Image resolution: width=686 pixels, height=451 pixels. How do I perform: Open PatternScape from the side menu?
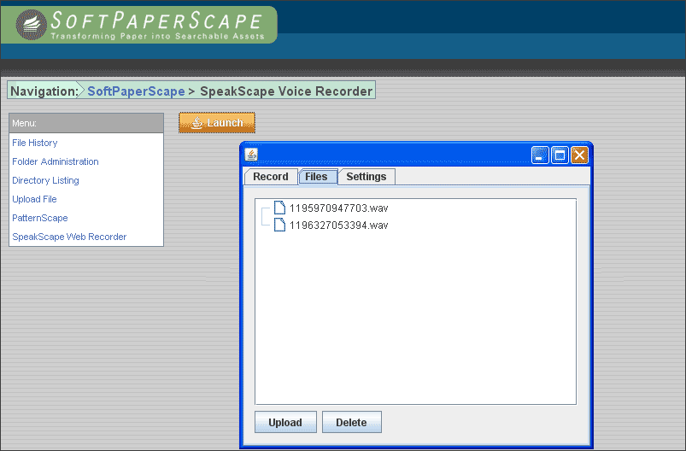tap(40, 218)
